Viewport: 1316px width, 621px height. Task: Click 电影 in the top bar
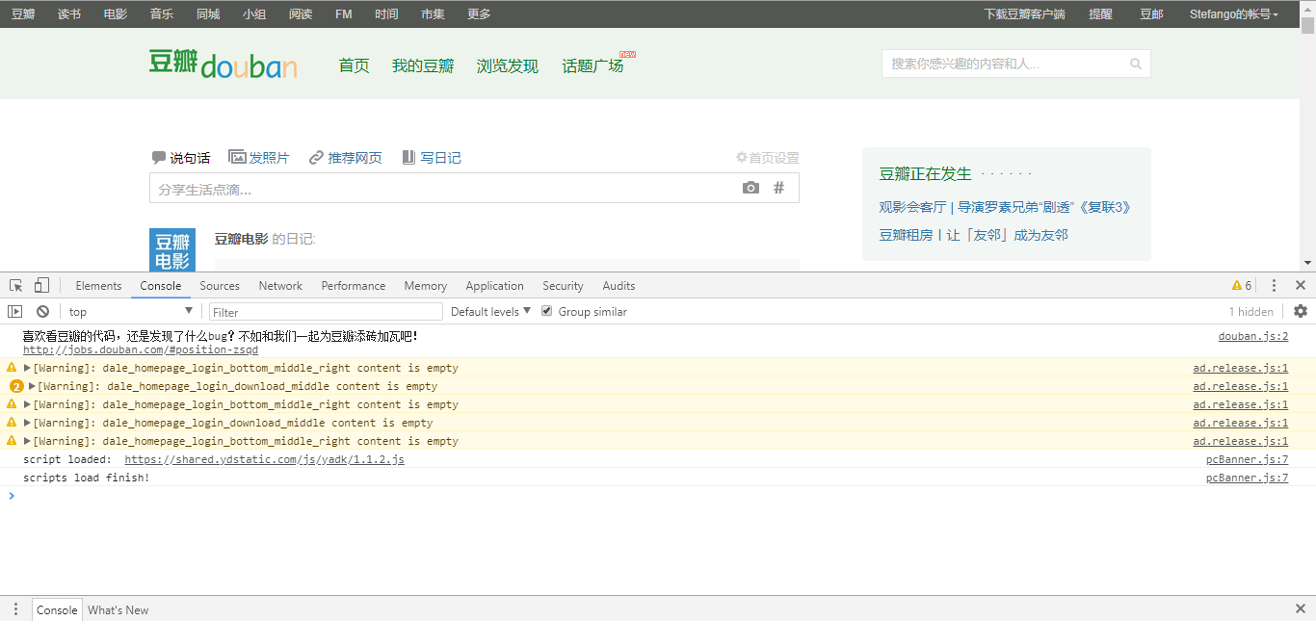pos(116,14)
